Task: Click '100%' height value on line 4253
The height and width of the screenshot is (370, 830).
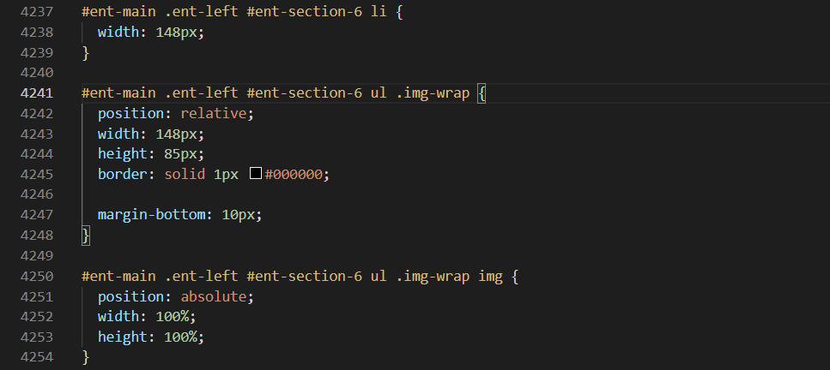Action: tap(180, 337)
